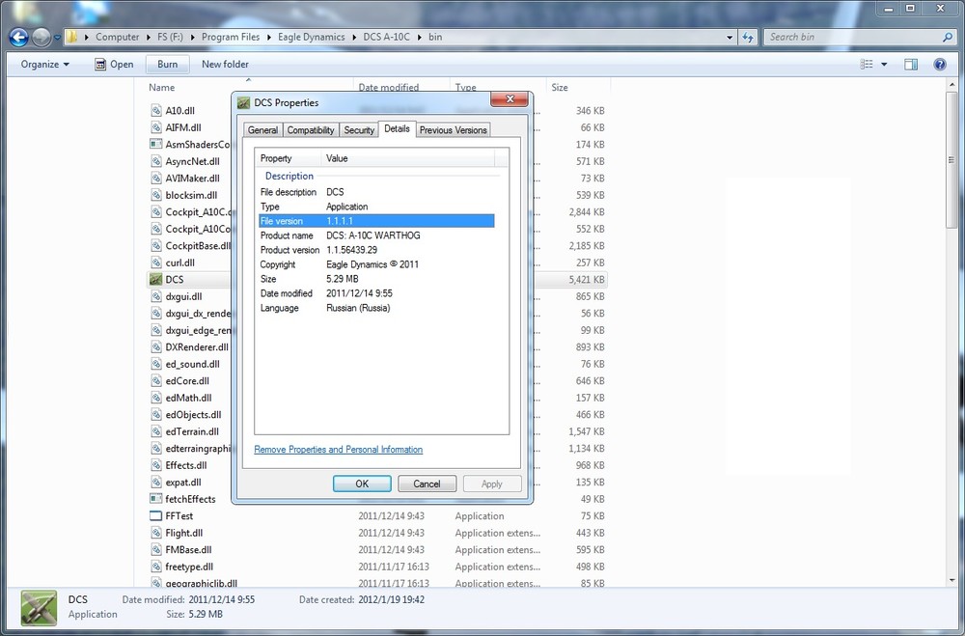This screenshot has height=636, width=965.
Task: Click the Value column header in dialog
Action: tap(408, 158)
